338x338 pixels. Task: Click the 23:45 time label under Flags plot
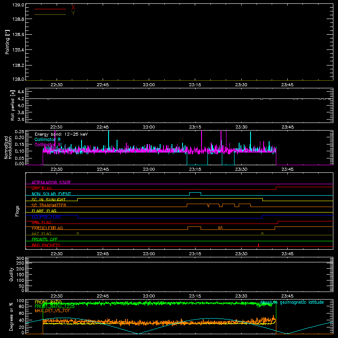pyautogui.click(x=287, y=254)
